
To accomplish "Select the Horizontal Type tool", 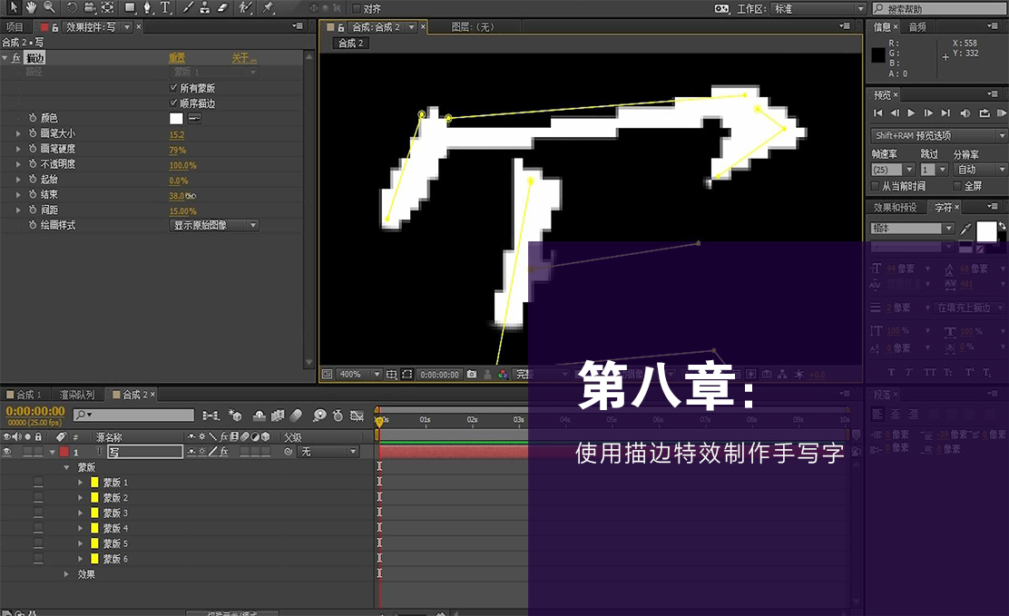I will click(x=165, y=8).
